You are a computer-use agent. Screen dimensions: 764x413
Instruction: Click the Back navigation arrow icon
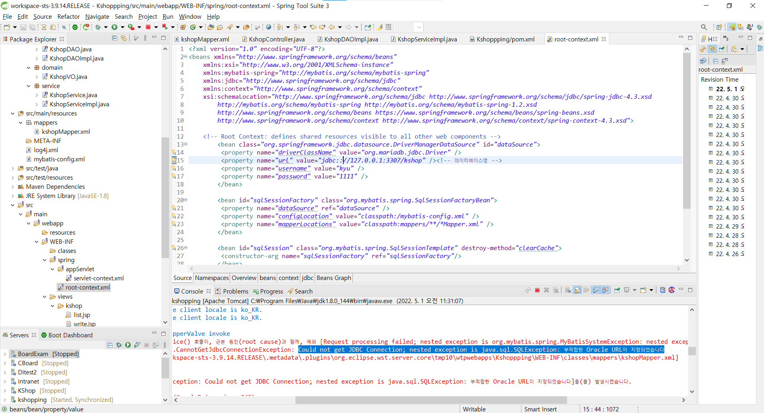pos(332,27)
